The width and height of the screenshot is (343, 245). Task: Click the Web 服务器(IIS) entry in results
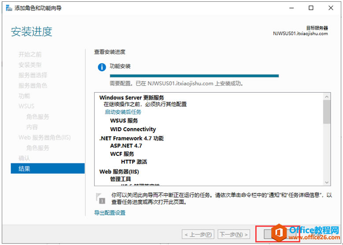coord(119,172)
